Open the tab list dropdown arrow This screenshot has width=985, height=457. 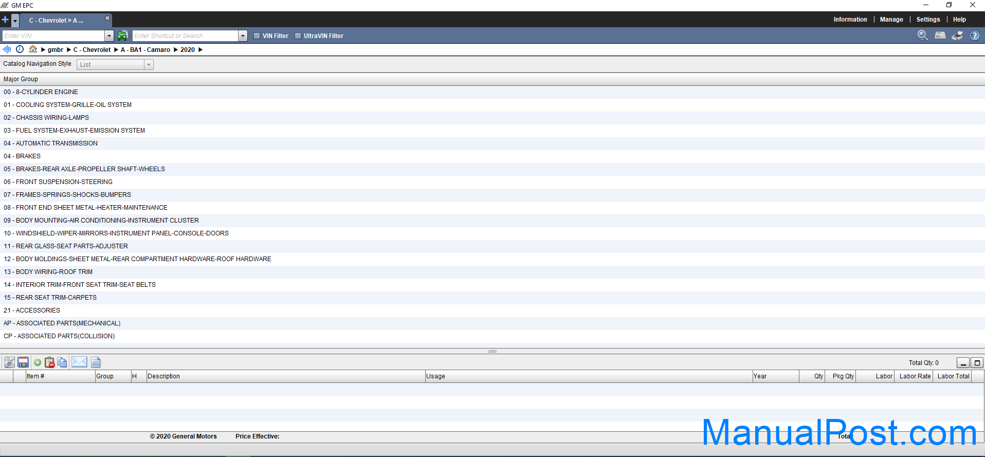pos(15,21)
